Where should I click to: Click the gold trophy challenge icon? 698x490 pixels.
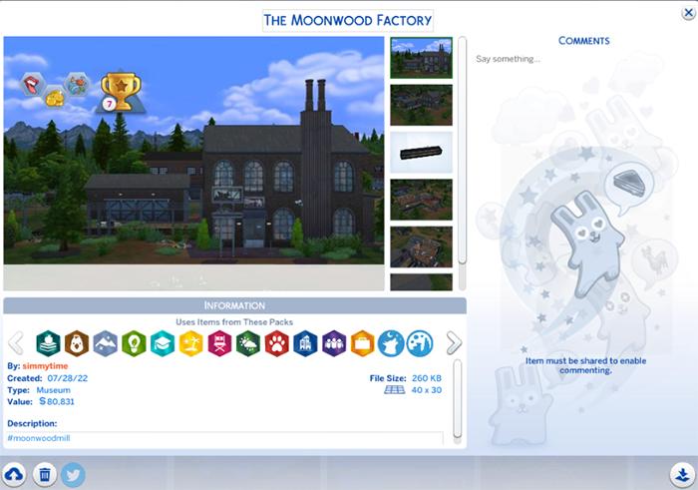[121, 92]
